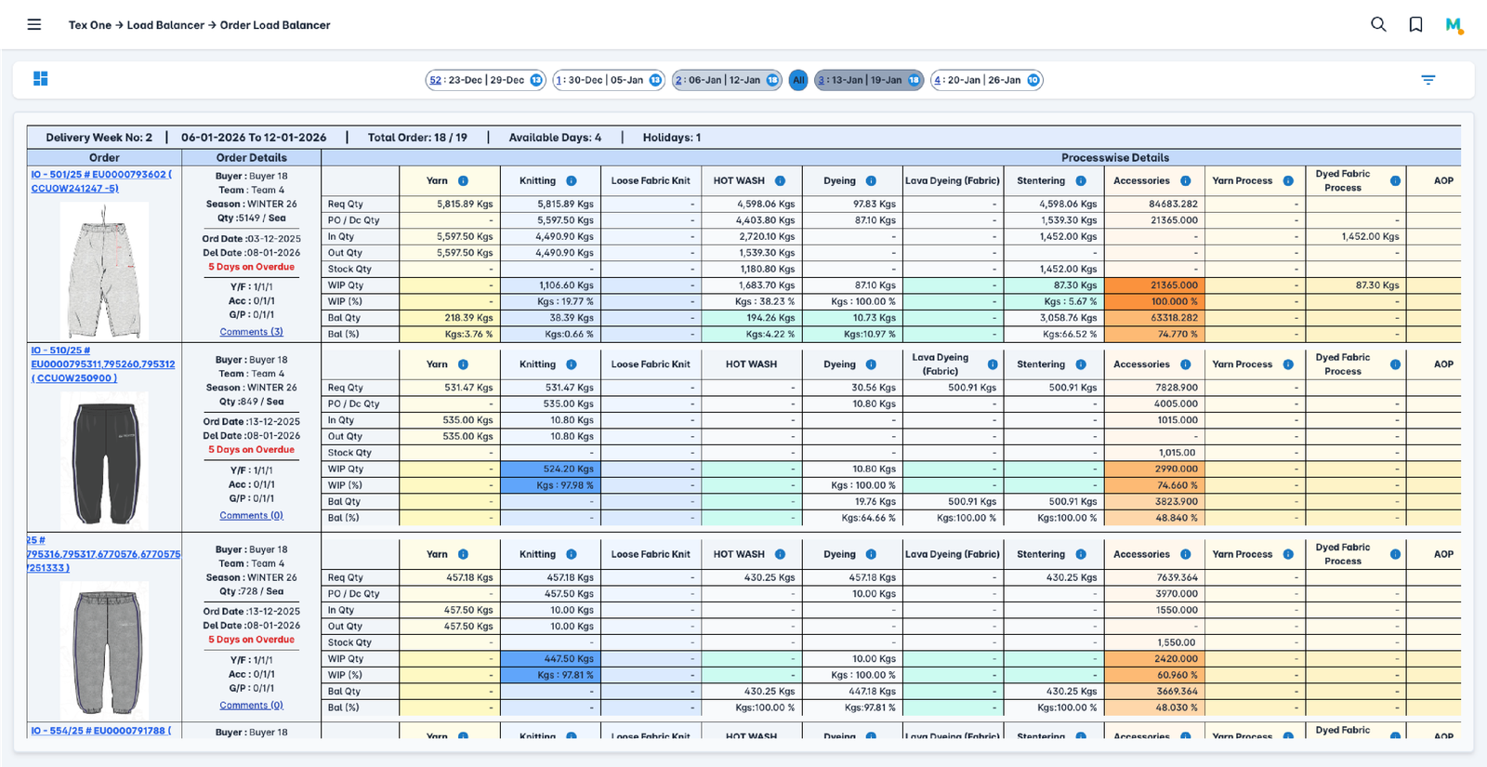Viewport: 1487px width, 767px height.
Task: Select week 4 chip 20-Jan to 26-Jan
Action: pos(985,80)
